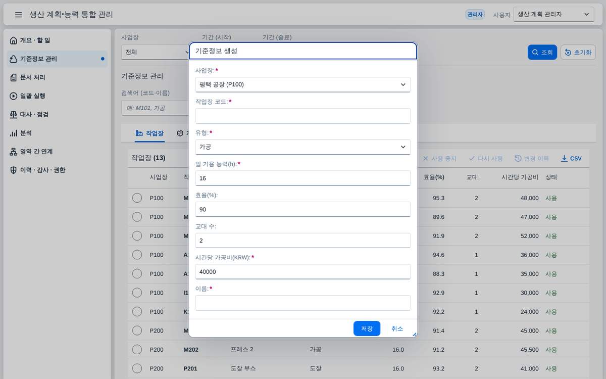The height and width of the screenshot is (379, 606).
Task: Open 일괄 실행 in the sidebar
Action: click(x=57, y=96)
